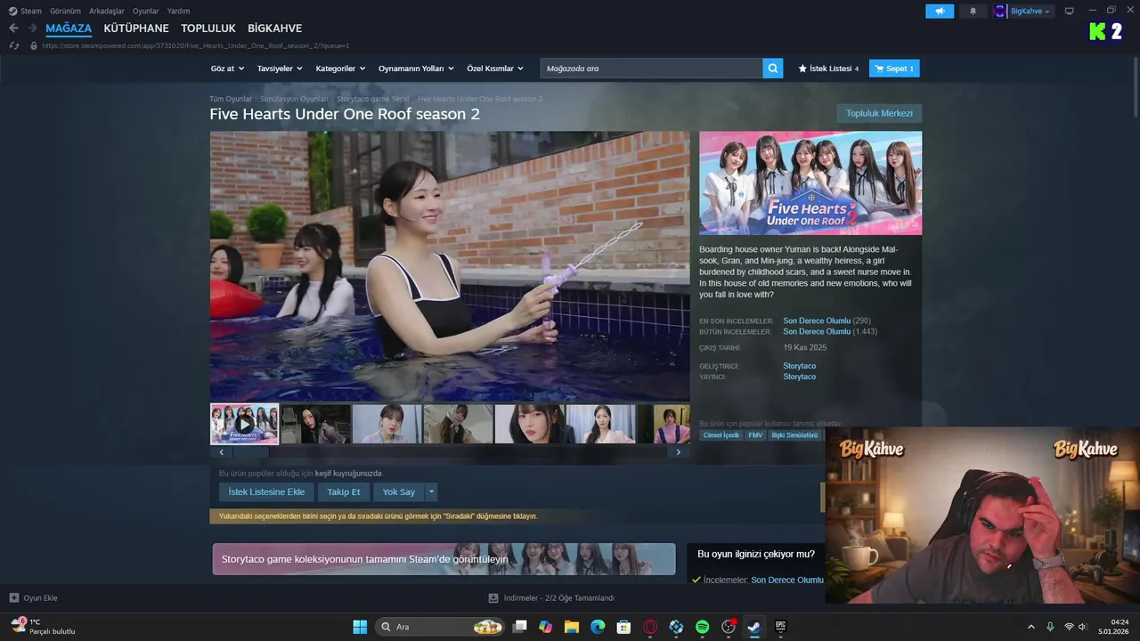Open the Yardım menu
Viewport: 1140px width, 641px height.
click(178, 11)
